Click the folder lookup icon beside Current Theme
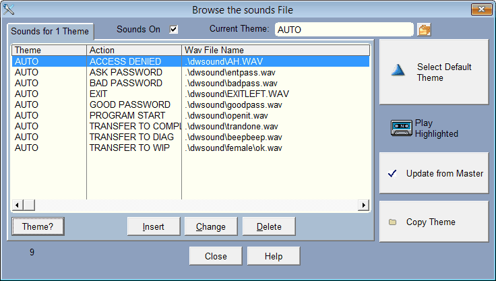 424,30
